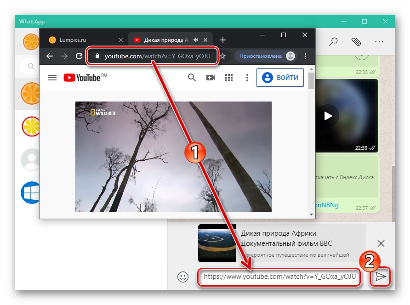Click the YouTube video player
This screenshot has height=305, width=410.
coord(173,157)
